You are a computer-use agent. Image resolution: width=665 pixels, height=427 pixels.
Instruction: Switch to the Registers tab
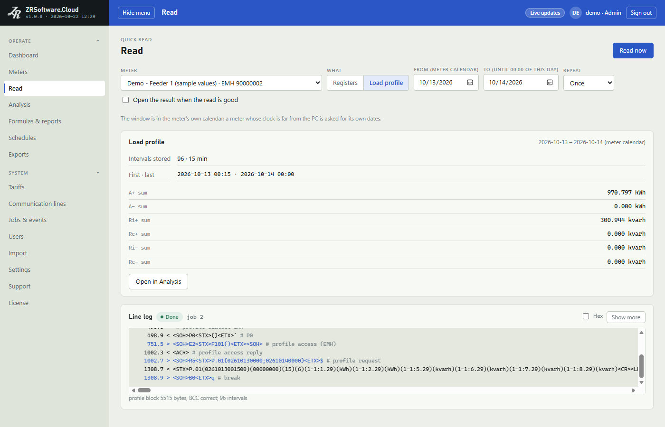(x=345, y=83)
